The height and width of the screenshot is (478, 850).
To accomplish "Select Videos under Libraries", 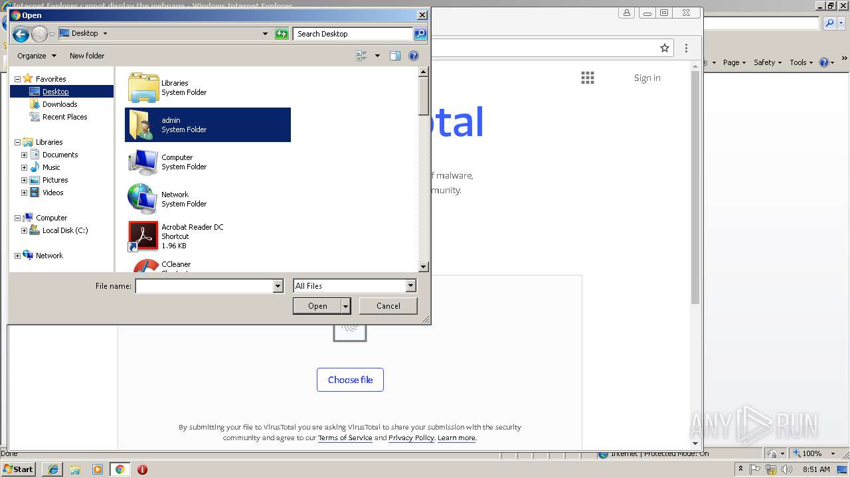I will (x=52, y=193).
